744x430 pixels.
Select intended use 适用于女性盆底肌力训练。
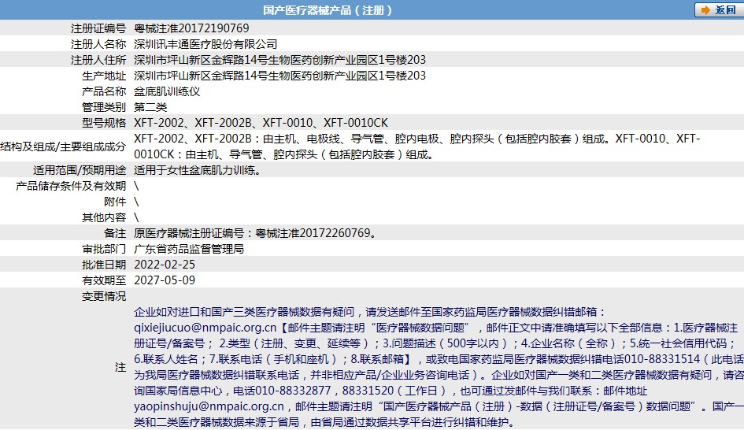tap(198, 170)
